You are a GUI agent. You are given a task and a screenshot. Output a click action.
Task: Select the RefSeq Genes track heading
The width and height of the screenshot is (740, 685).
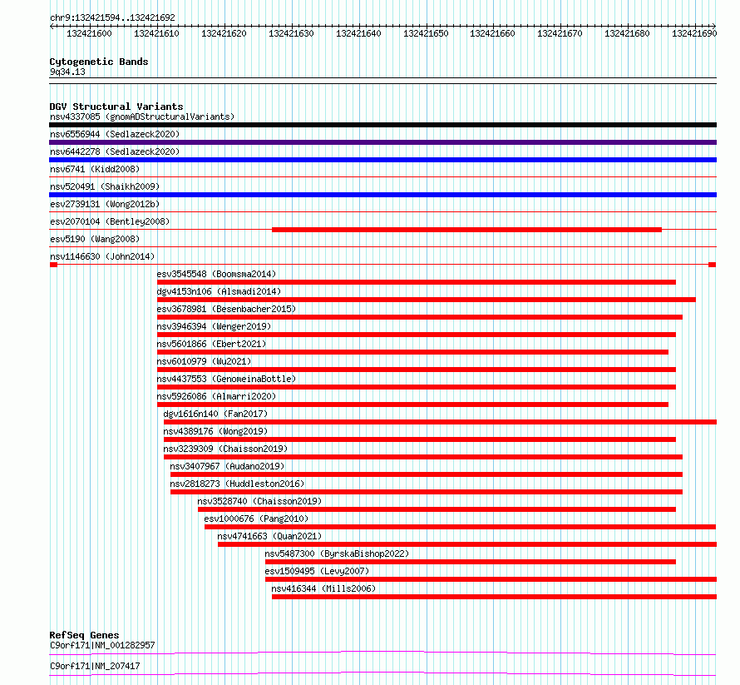pos(84,635)
